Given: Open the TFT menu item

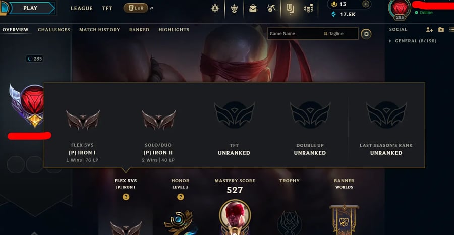Looking at the screenshot, I should [x=107, y=9].
